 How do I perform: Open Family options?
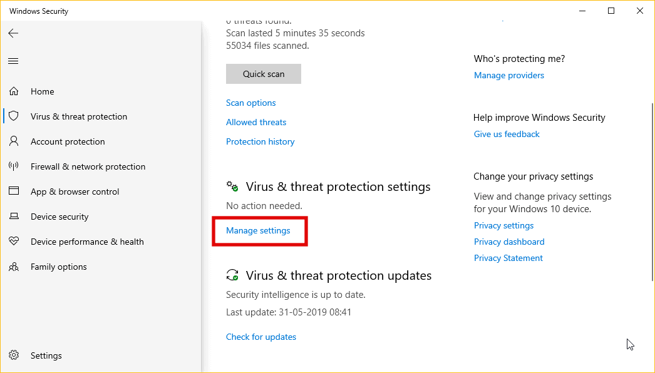[x=58, y=266]
